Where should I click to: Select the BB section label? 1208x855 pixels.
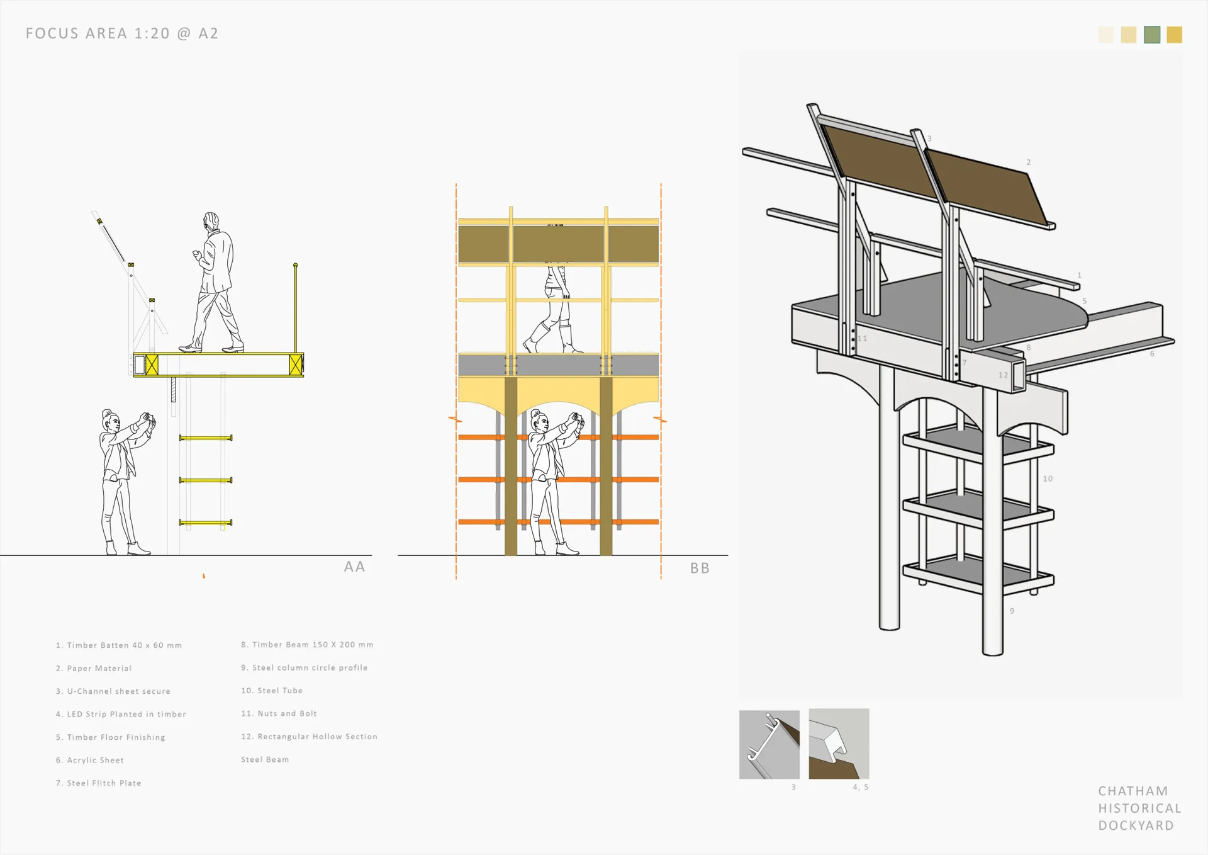pyautogui.click(x=700, y=568)
